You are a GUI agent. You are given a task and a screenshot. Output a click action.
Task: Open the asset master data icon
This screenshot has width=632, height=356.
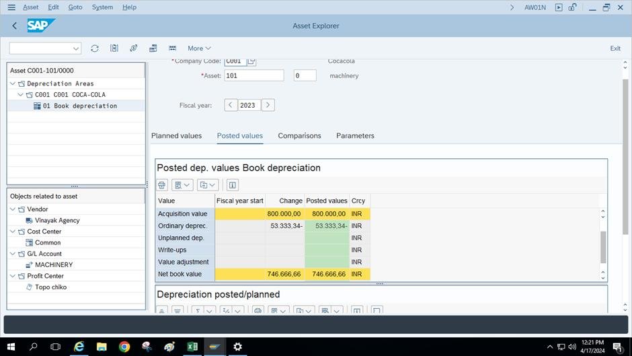coord(114,48)
